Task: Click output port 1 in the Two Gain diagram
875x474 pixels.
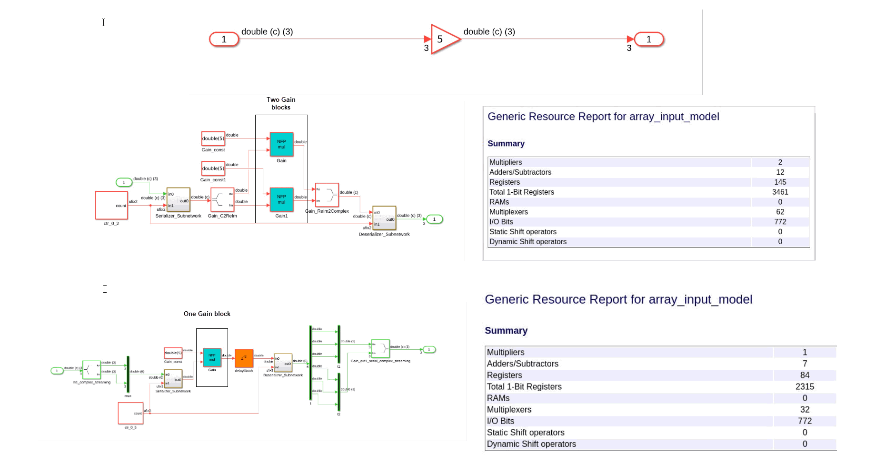Action: [434, 219]
